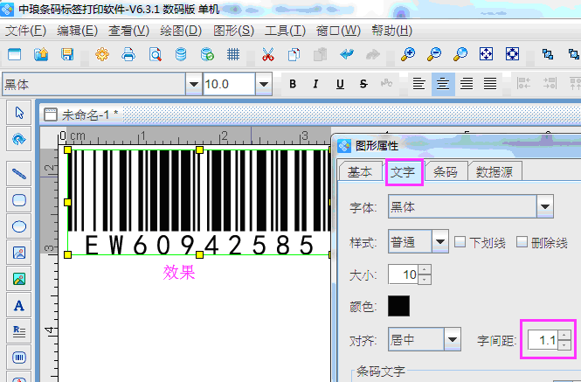Select the barcode object on canvas
581x382 pixels.
tap(199, 202)
